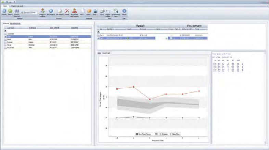Screen dimensions: 269x150
Task: Click the New Patient icon
Action: (x=51, y=12)
